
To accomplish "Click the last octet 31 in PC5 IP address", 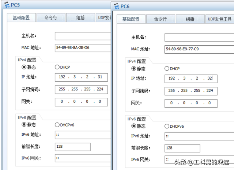I will pyautogui.click(x=100, y=77).
